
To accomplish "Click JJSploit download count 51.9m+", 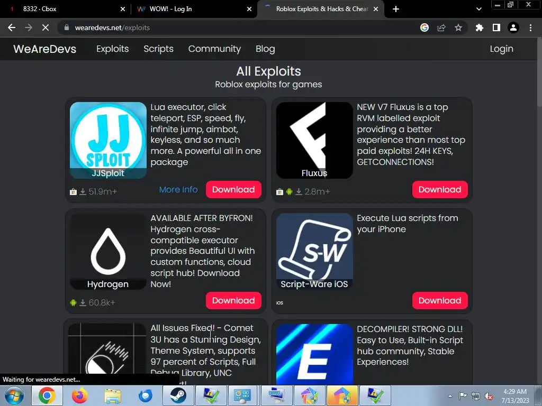I will [103, 191].
